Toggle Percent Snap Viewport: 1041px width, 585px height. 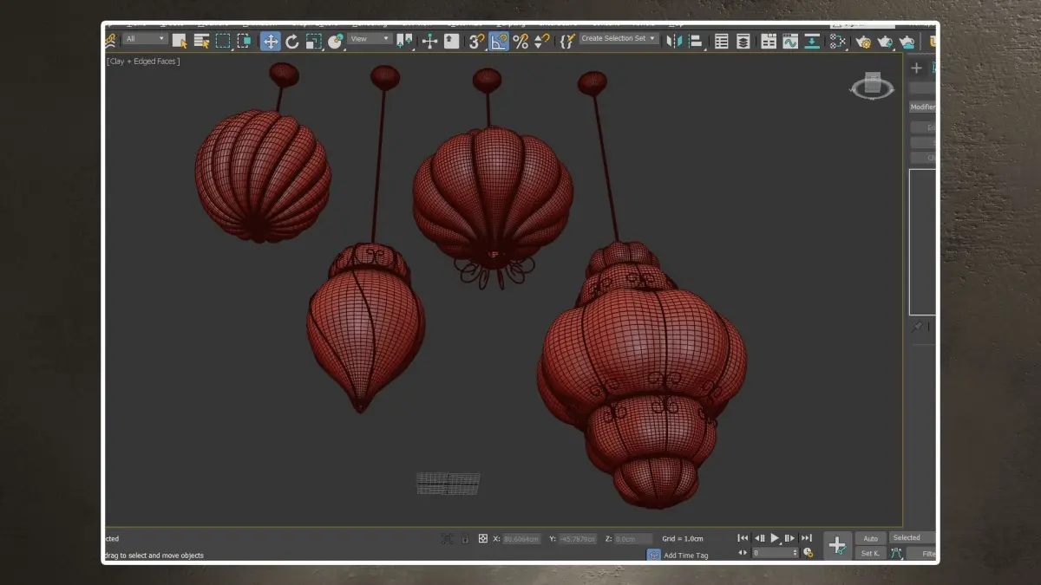(520, 41)
